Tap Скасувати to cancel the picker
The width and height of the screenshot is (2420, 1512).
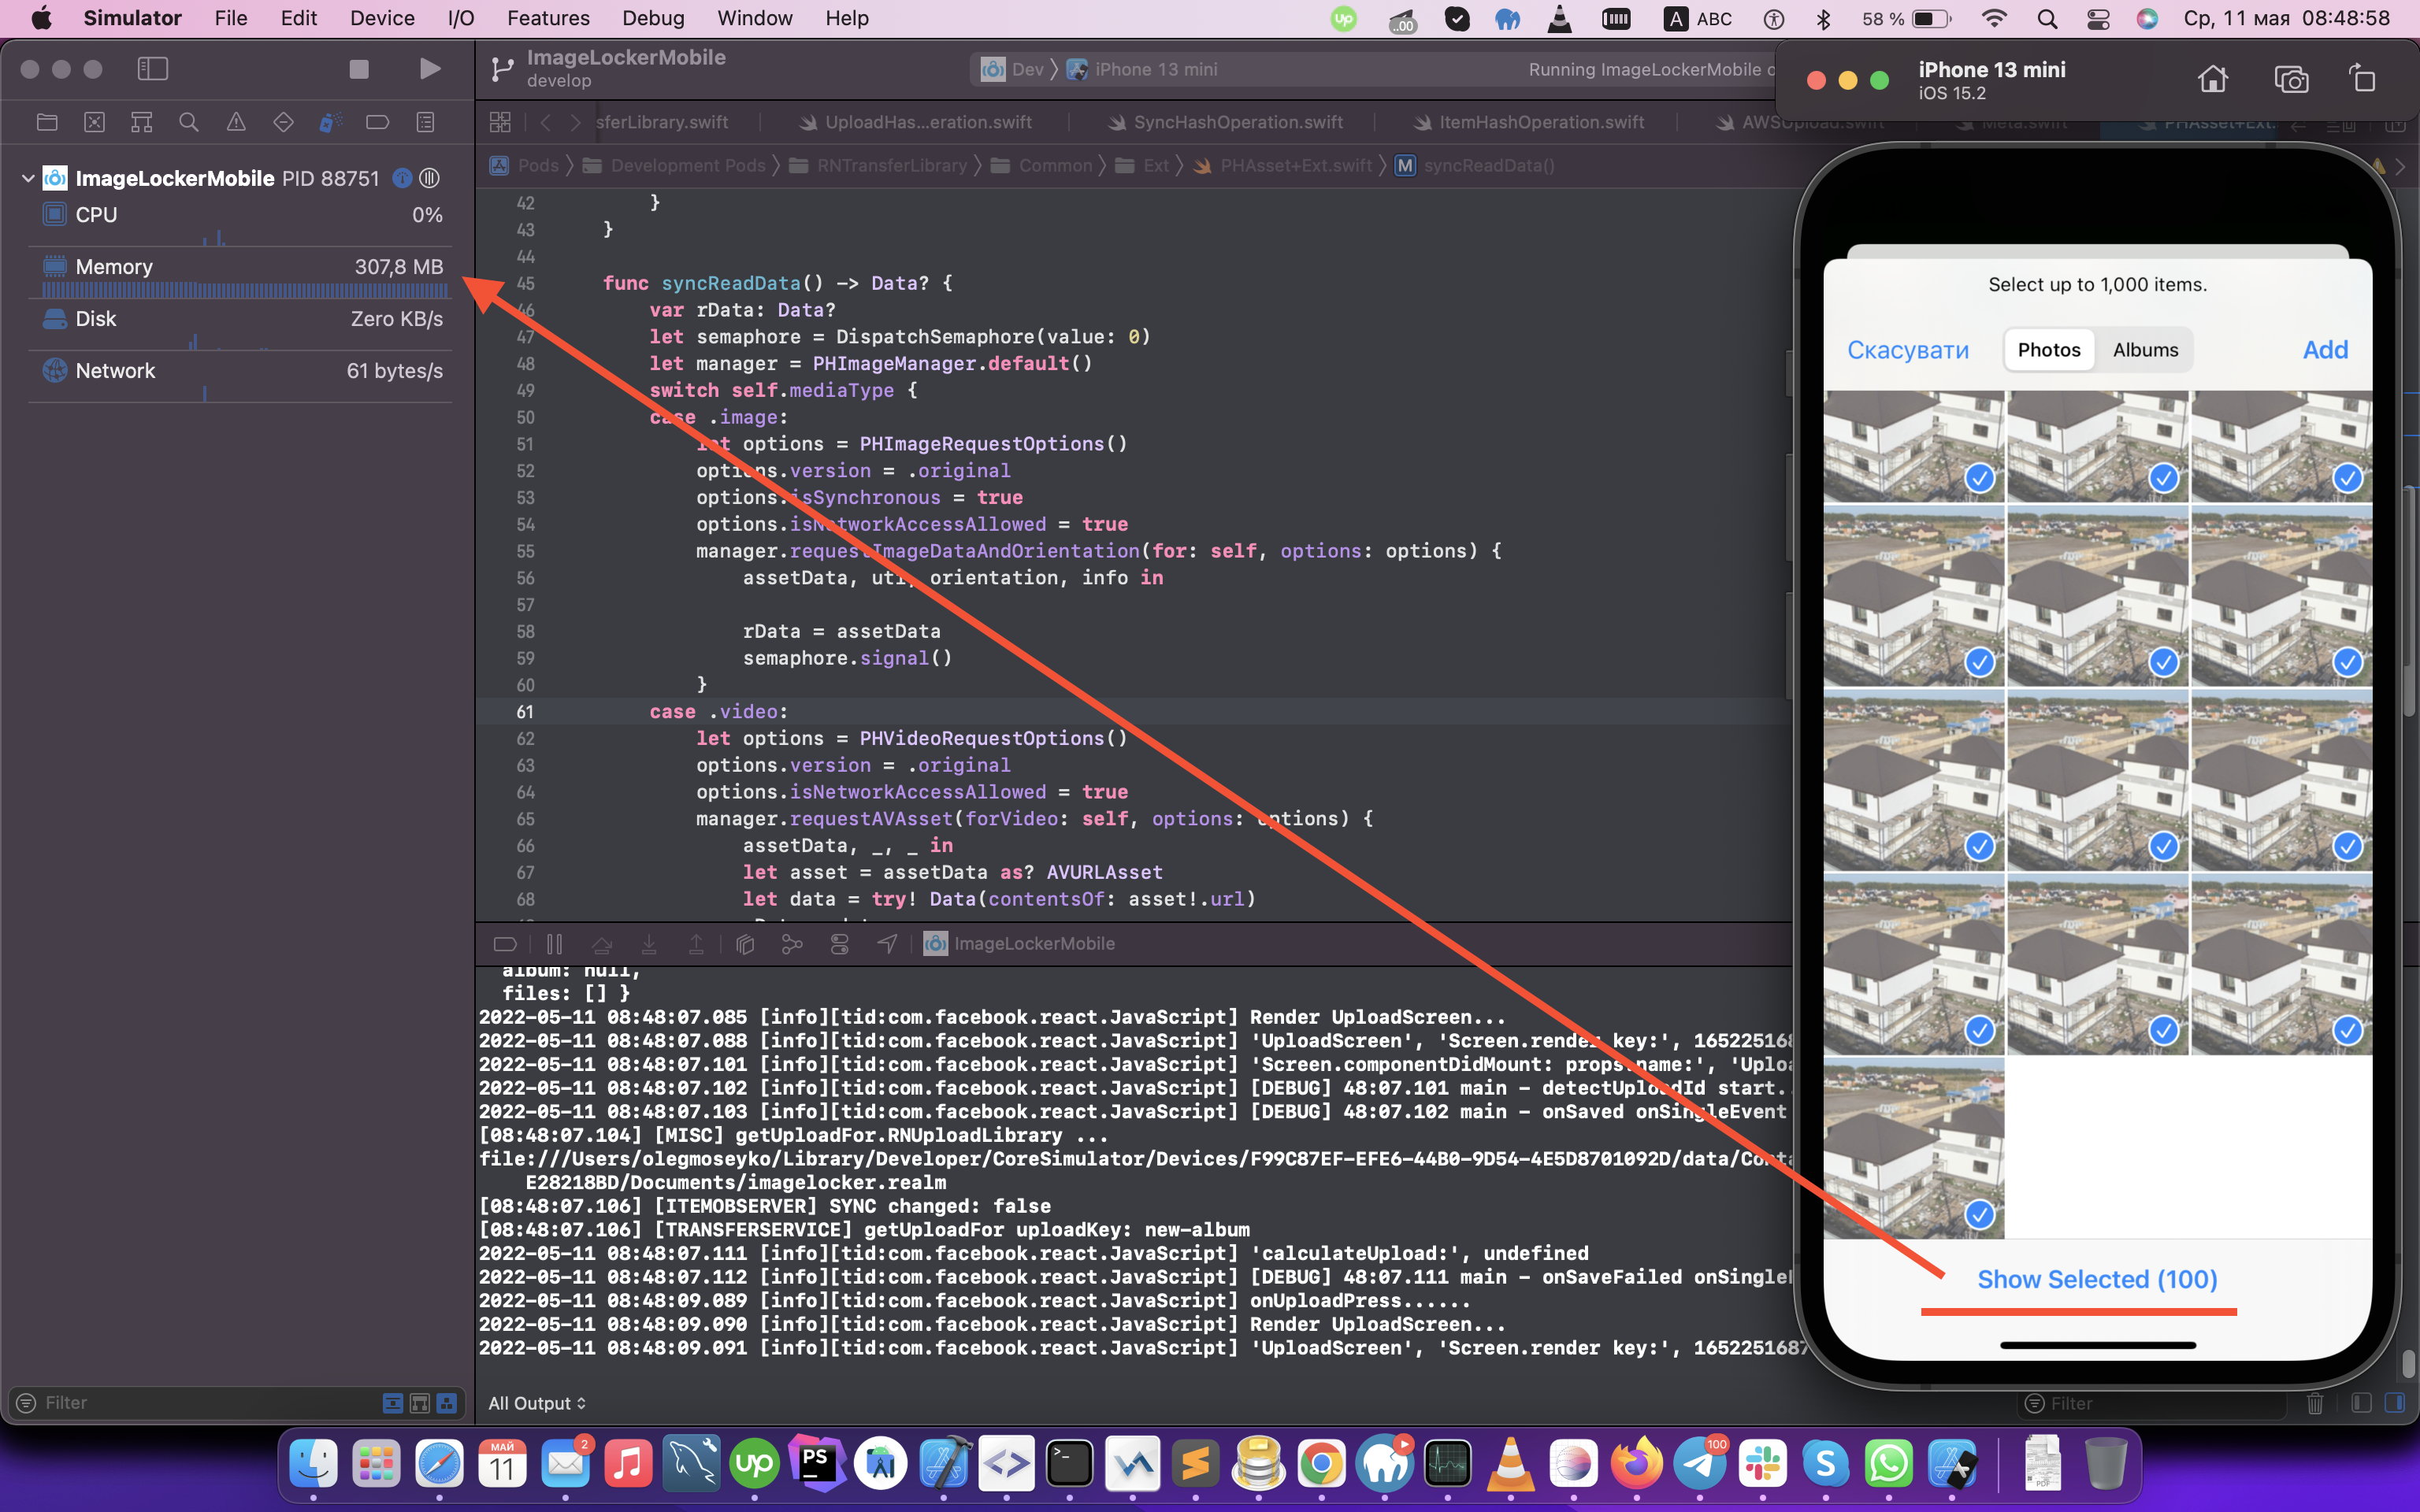(1907, 350)
